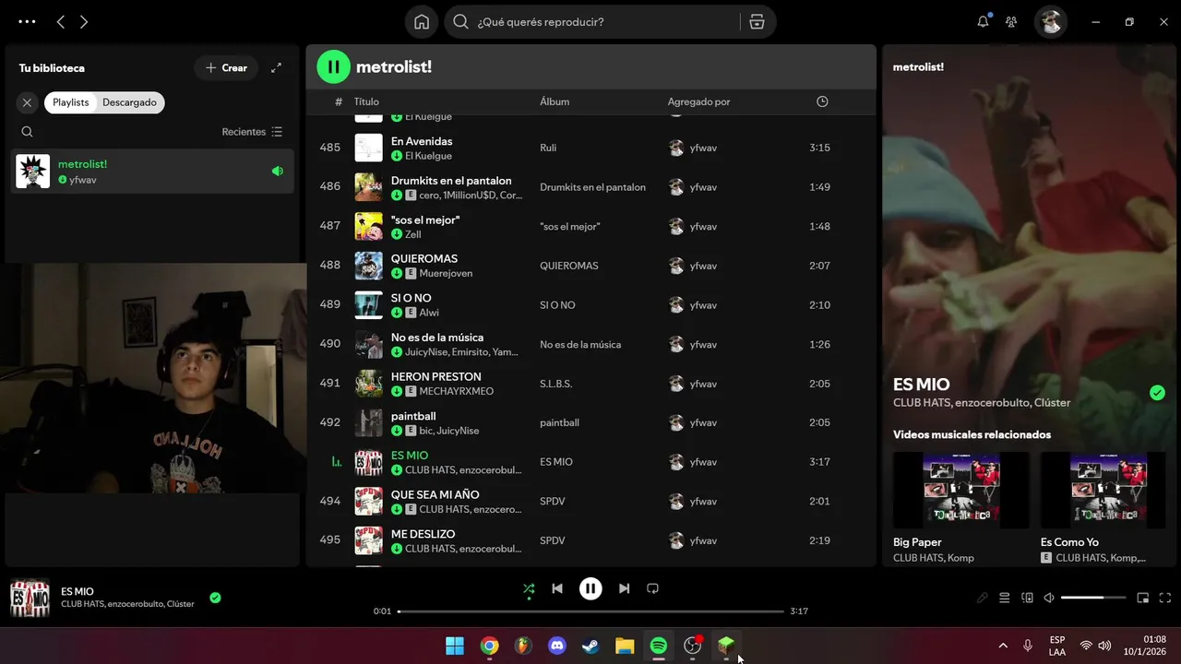
Task: Click the Crear button
Action: click(x=226, y=68)
